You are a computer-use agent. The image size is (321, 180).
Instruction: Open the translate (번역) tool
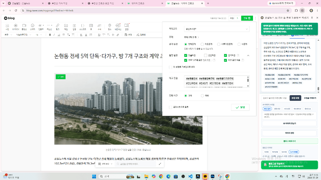pyautogui.click(x=128, y=35)
